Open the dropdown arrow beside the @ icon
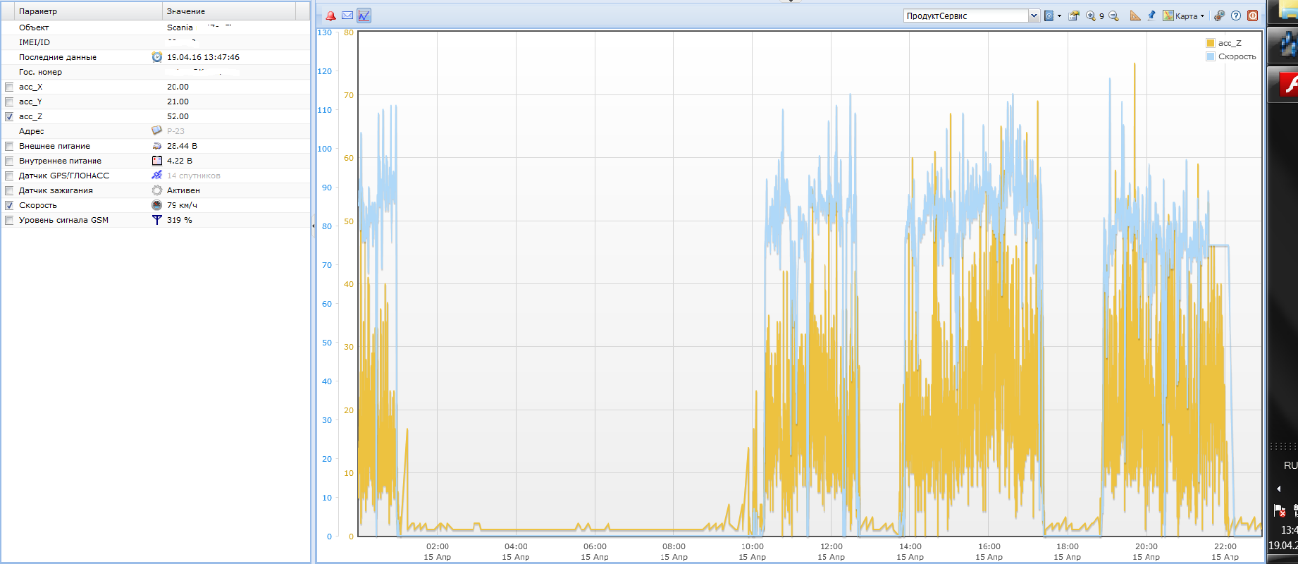 point(1059,16)
